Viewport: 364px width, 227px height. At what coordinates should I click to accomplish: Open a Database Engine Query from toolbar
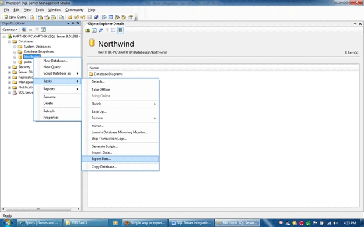click(32, 17)
